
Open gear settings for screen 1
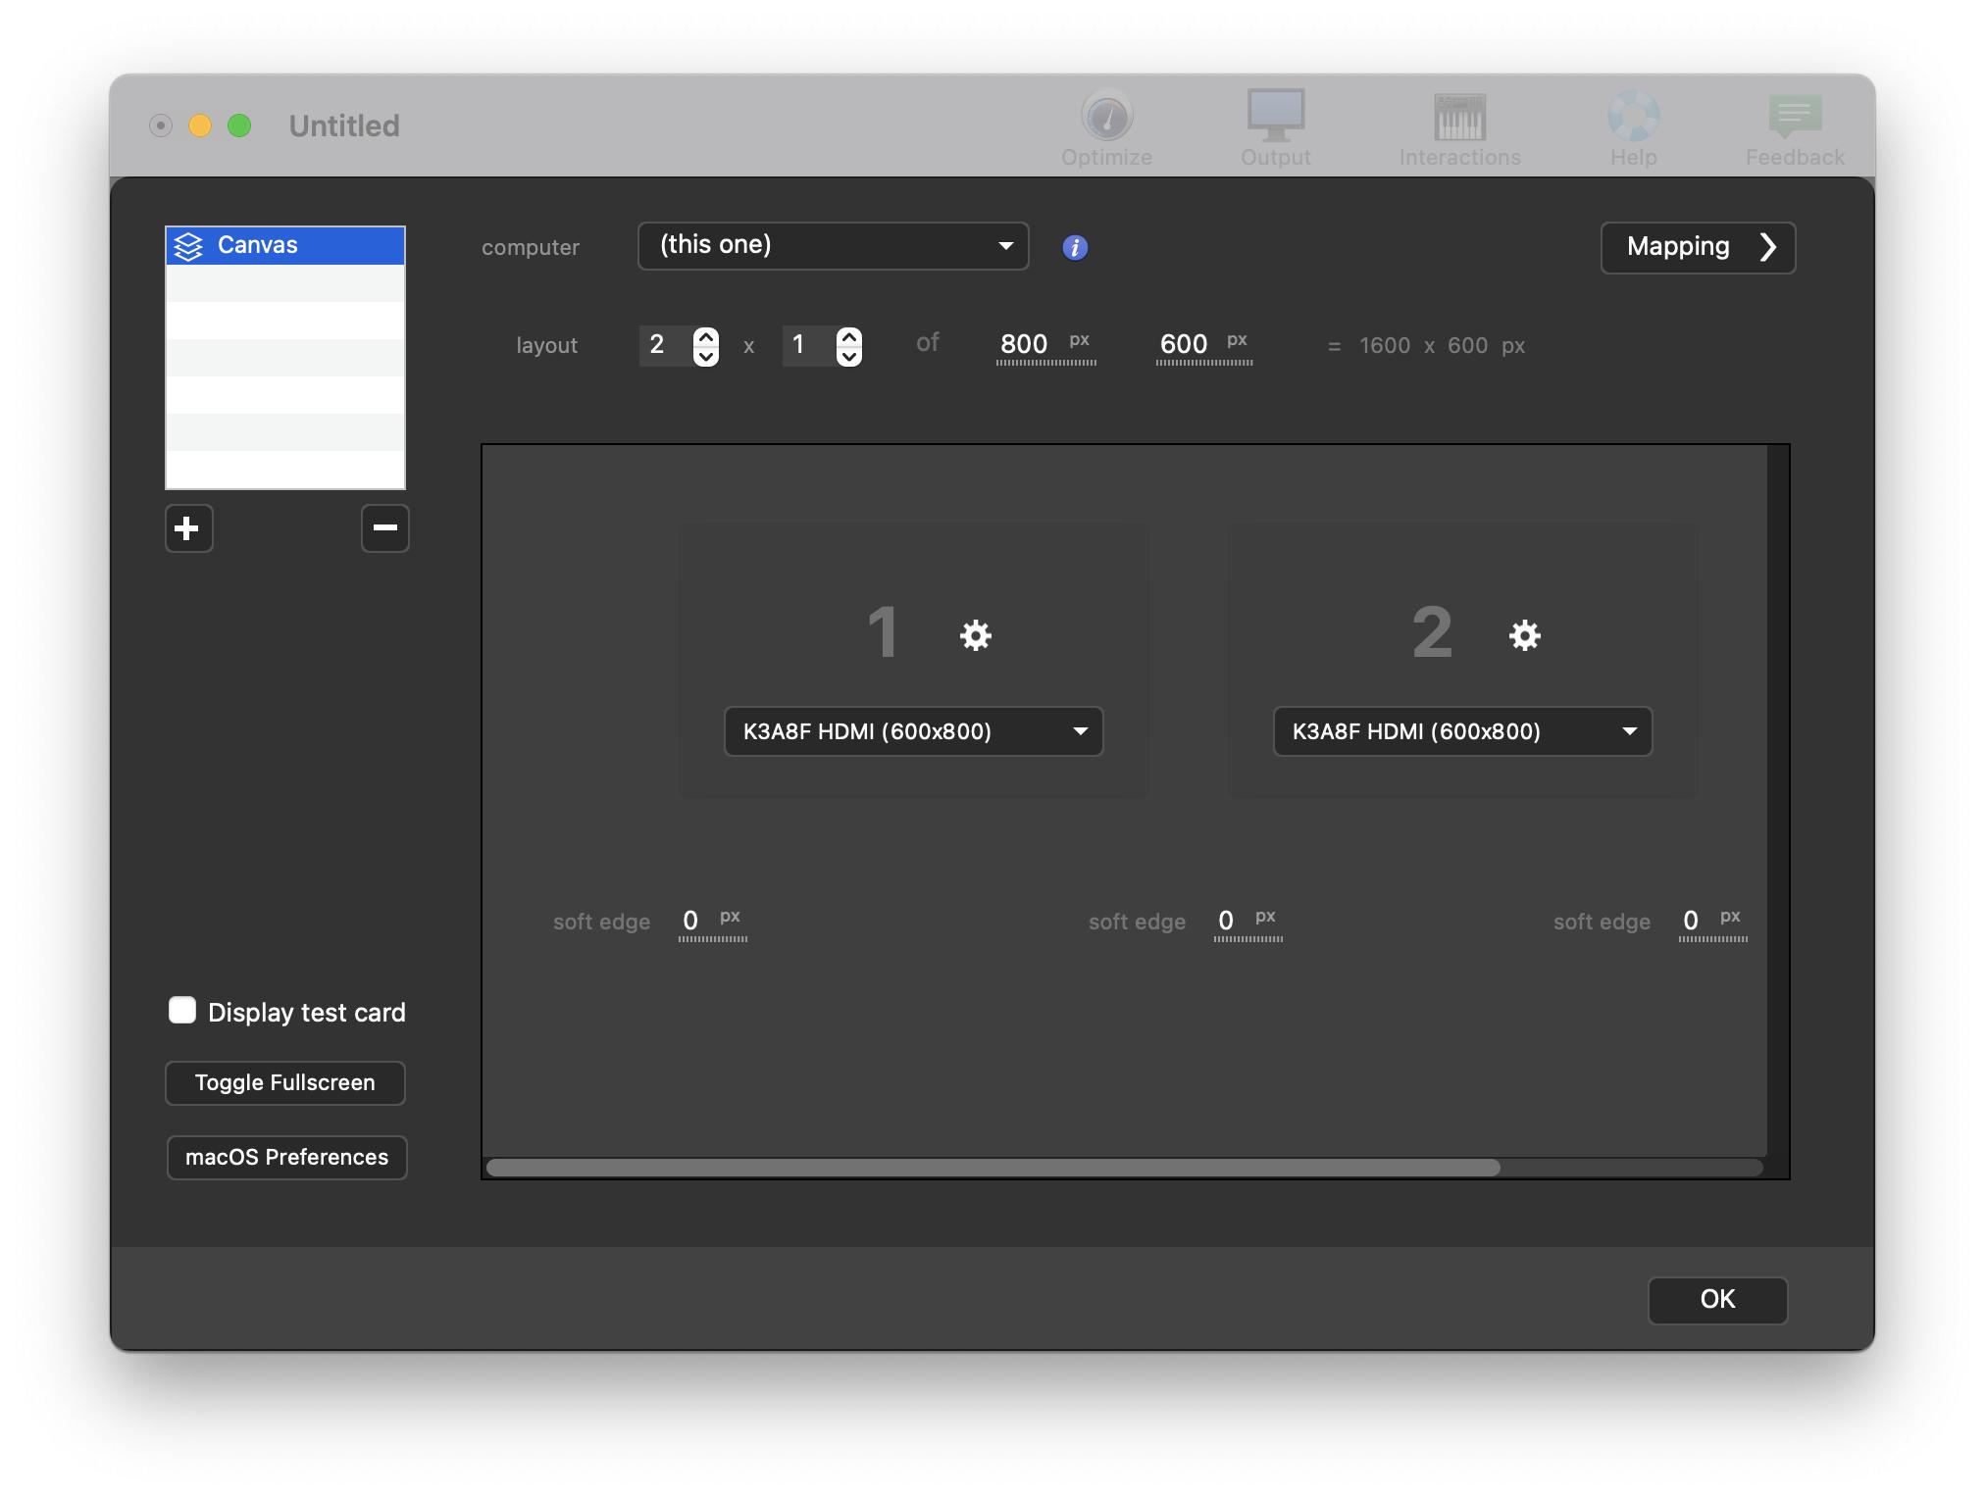pos(975,635)
